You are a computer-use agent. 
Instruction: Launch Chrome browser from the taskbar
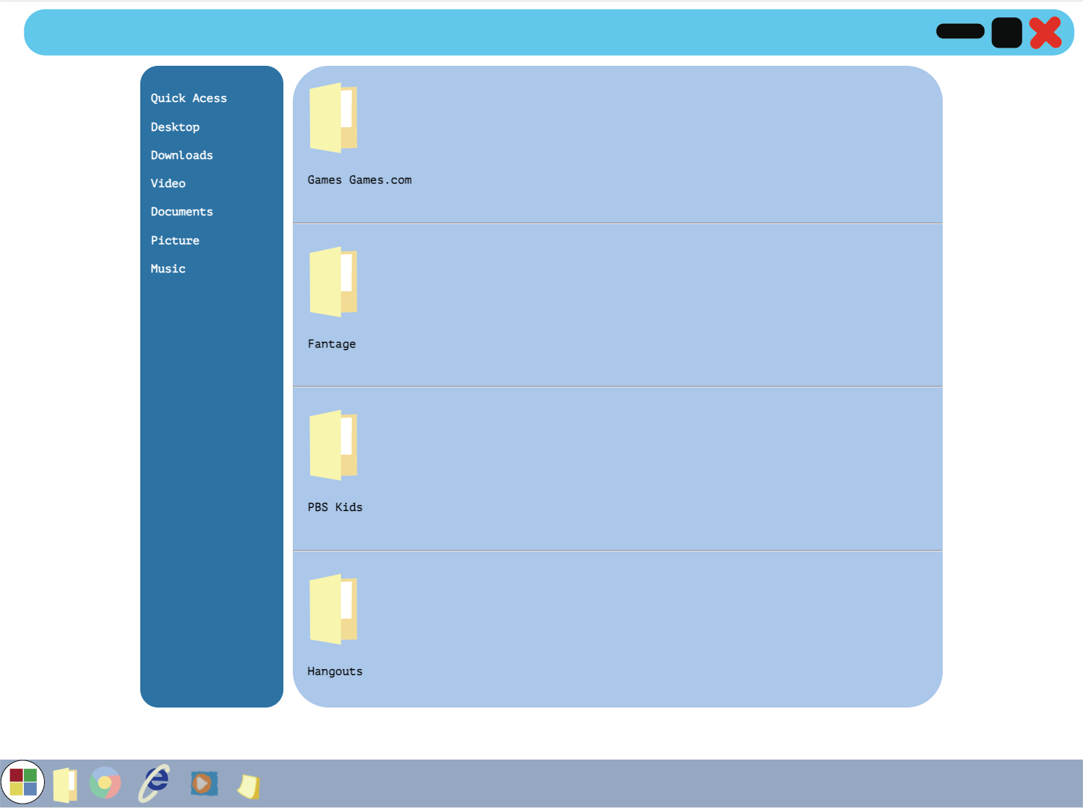click(x=106, y=783)
